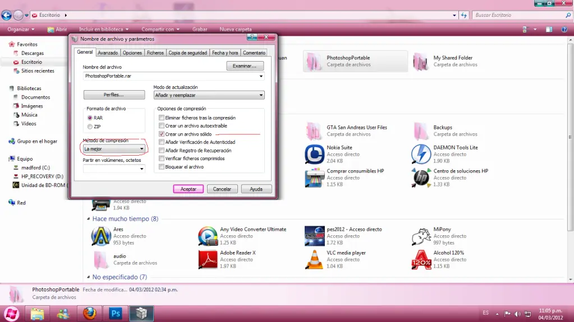Expand the Modo de actualización dropdown
The height and width of the screenshot is (322, 574).
coord(261,96)
